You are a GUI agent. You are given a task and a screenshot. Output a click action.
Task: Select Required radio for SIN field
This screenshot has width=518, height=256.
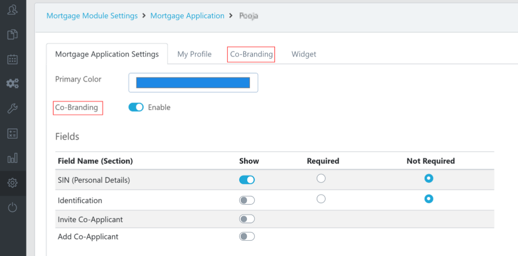click(321, 179)
